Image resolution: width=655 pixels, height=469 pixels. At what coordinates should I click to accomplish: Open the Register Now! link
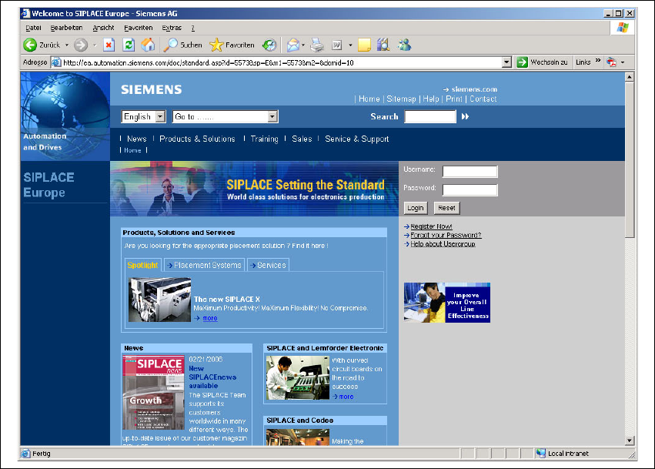tap(431, 226)
